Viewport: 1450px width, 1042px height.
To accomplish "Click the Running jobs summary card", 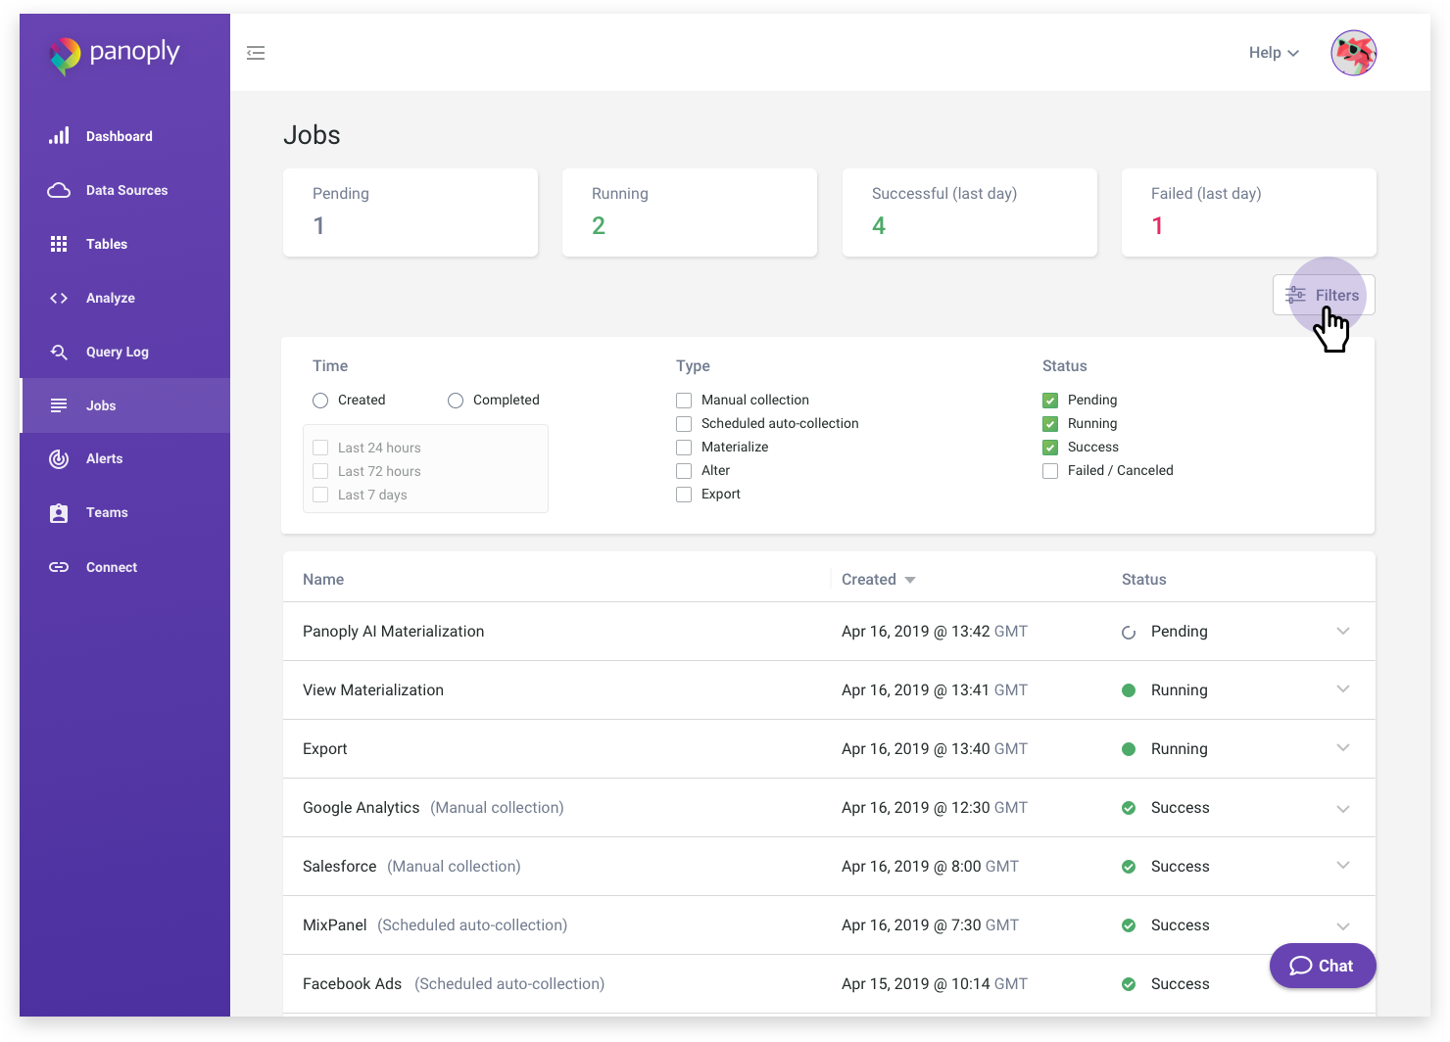I will [690, 213].
